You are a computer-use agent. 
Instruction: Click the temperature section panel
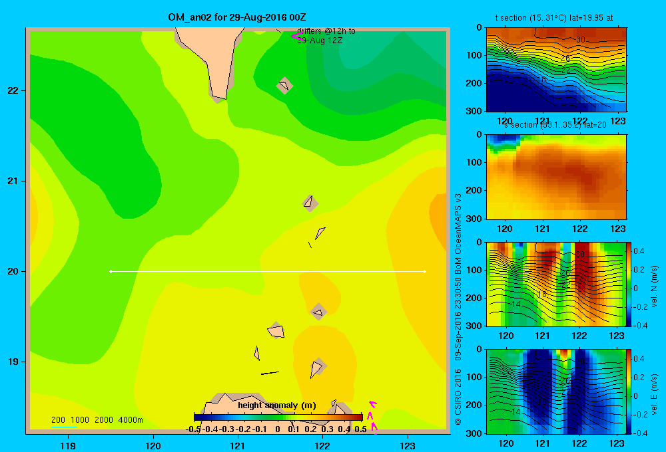coord(556,69)
